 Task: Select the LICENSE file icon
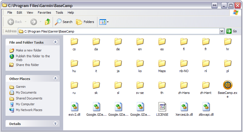tap(162, 107)
